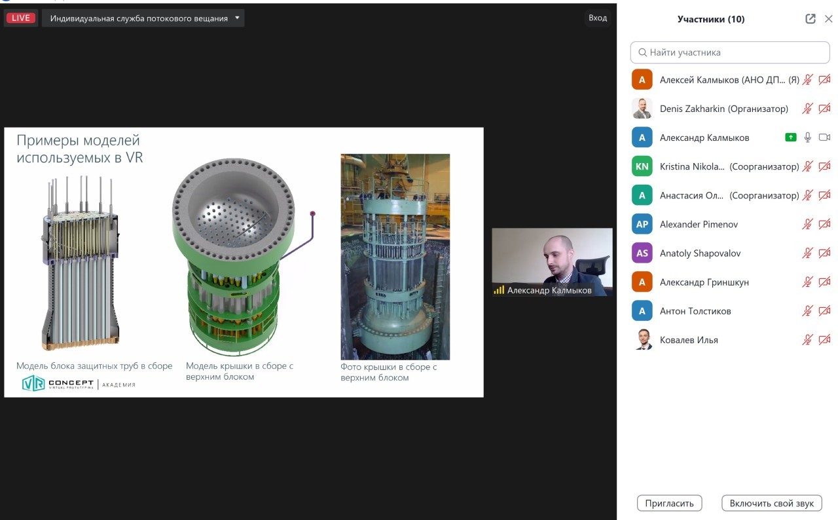Click the purple AS avatar icon

[642, 253]
